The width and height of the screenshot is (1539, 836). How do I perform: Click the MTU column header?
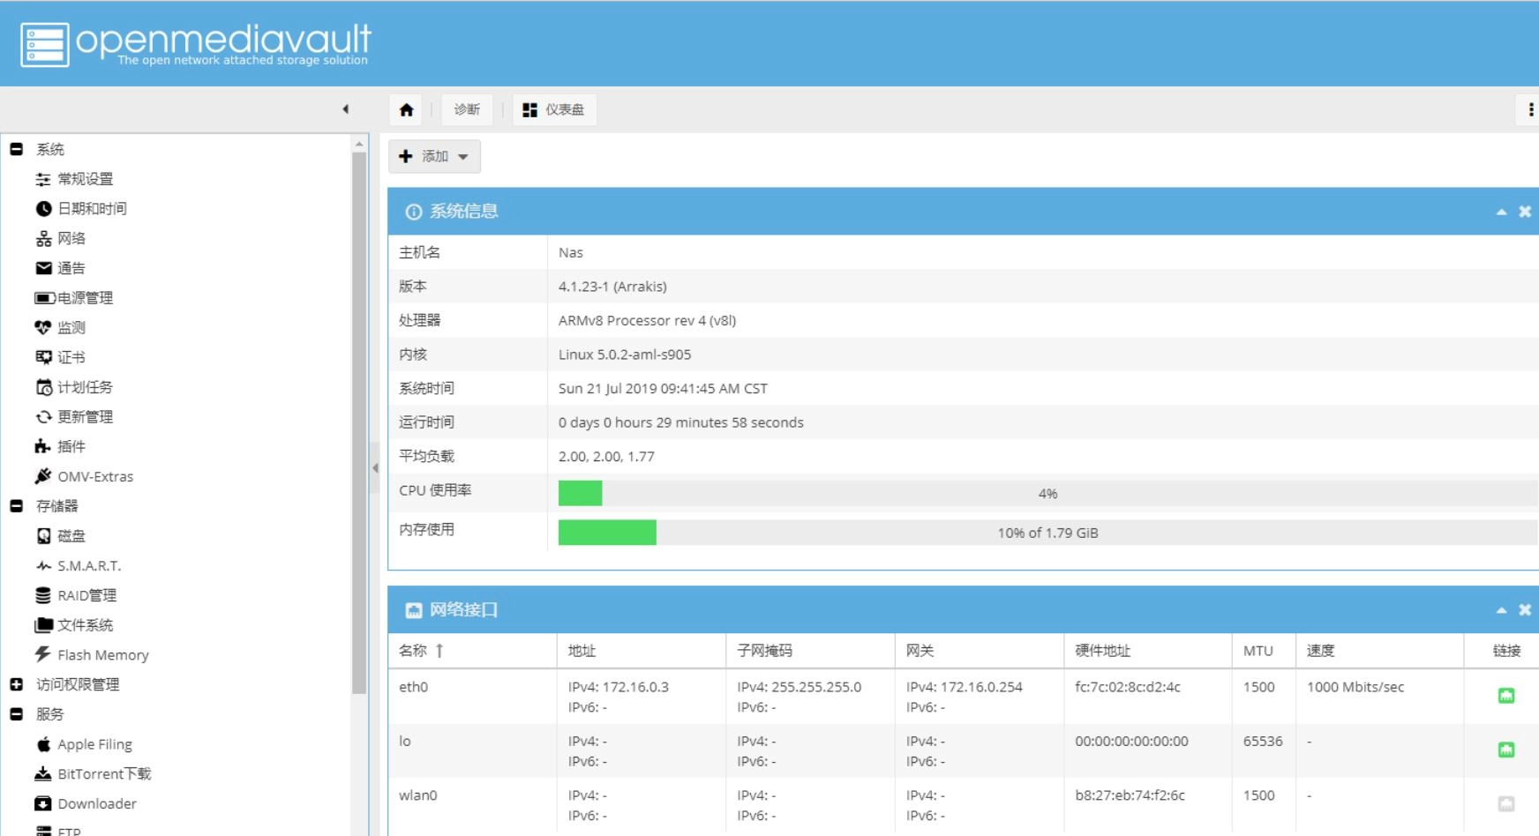pyautogui.click(x=1264, y=651)
